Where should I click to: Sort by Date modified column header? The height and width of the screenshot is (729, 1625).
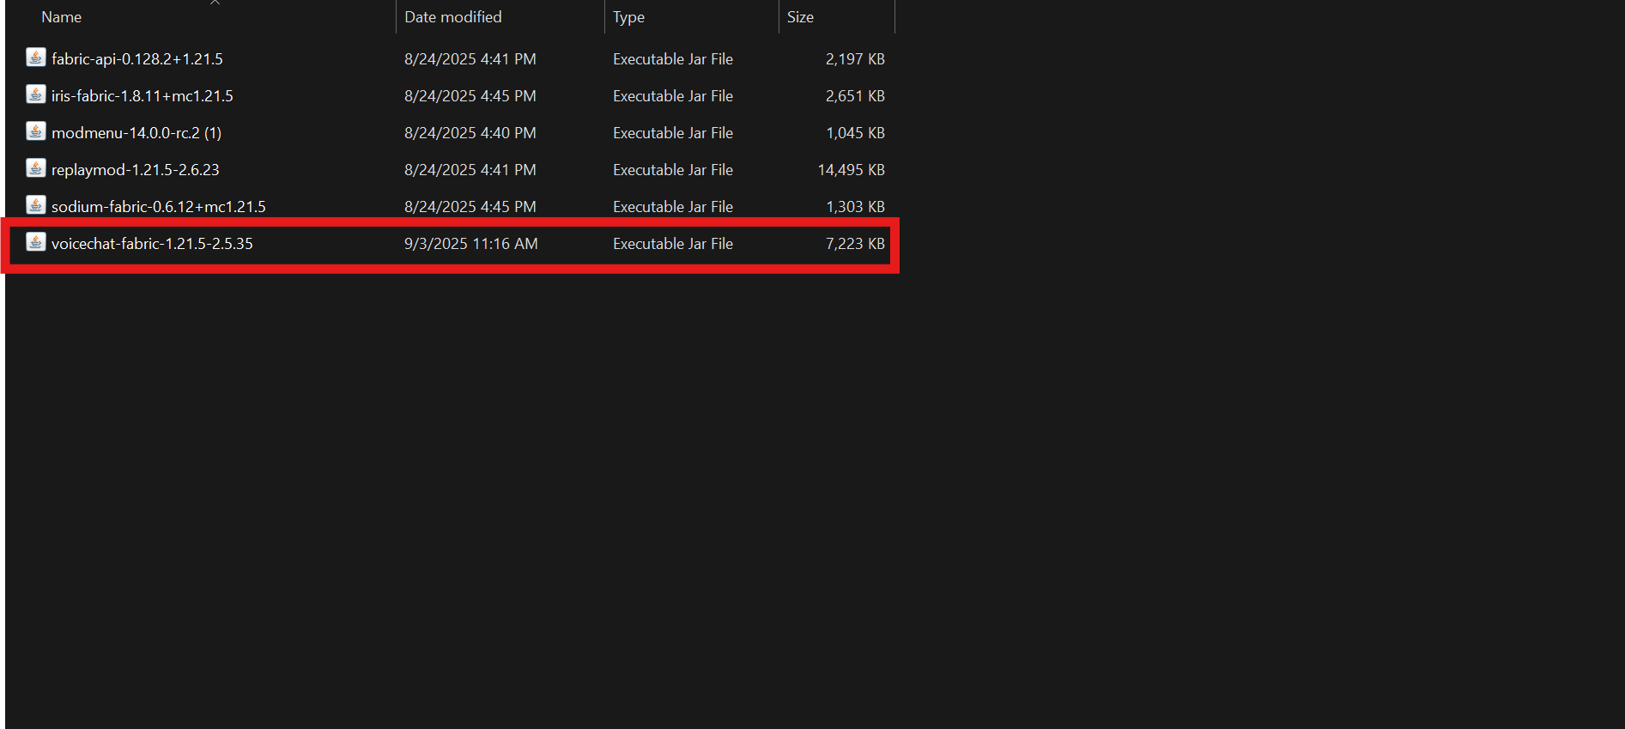click(453, 17)
